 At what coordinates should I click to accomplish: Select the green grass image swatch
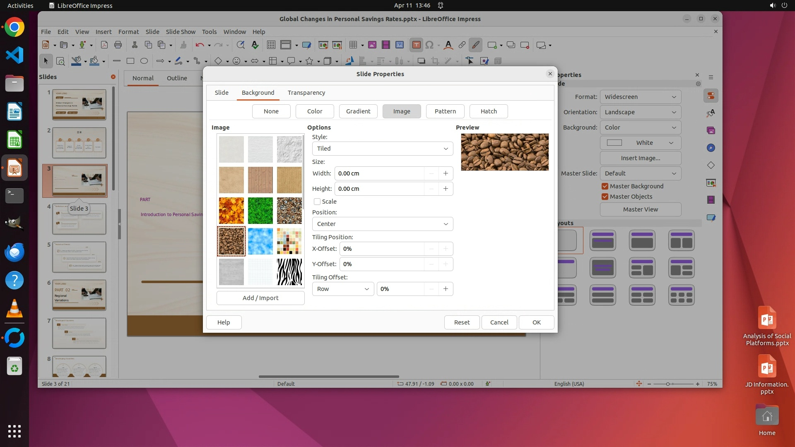tap(260, 210)
